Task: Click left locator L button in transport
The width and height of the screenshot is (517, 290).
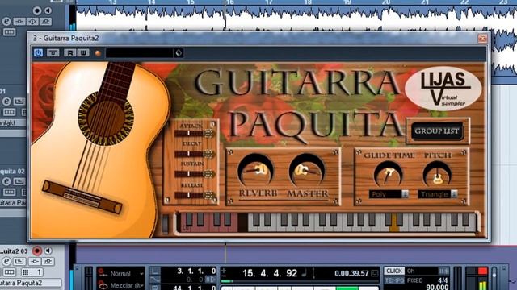Action: point(154,271)
